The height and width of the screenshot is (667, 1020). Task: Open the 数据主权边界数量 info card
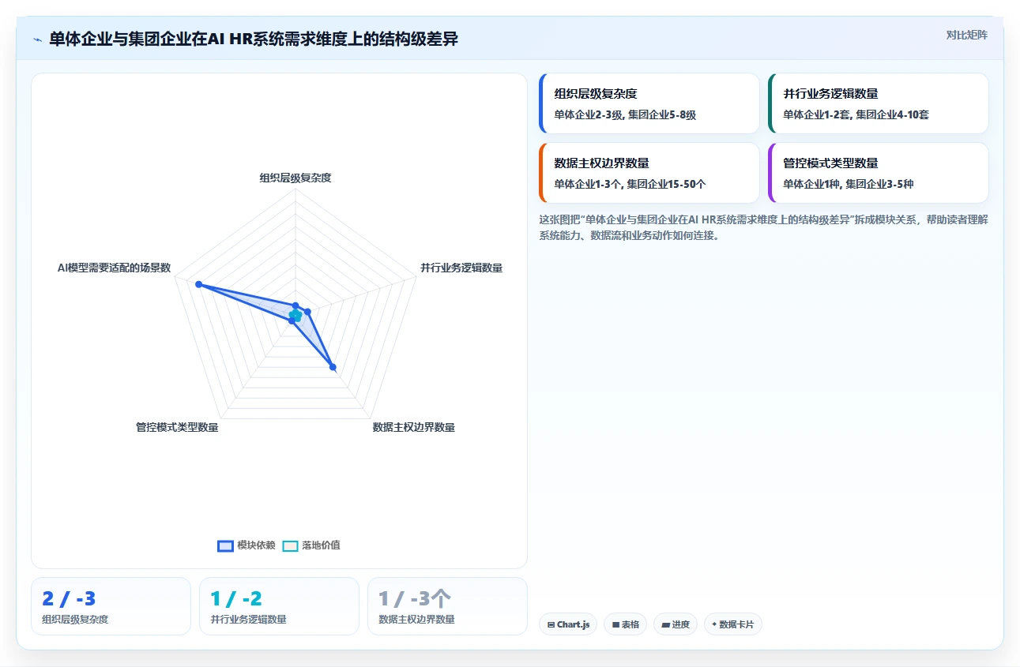pyautogui.click(x=649, y=173)
